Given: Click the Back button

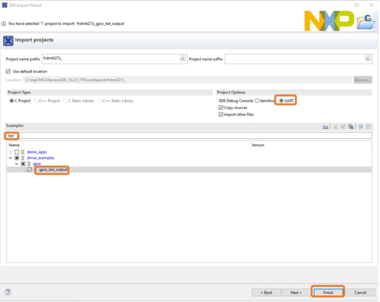Looking at the screenshot, I should (267, 292).
